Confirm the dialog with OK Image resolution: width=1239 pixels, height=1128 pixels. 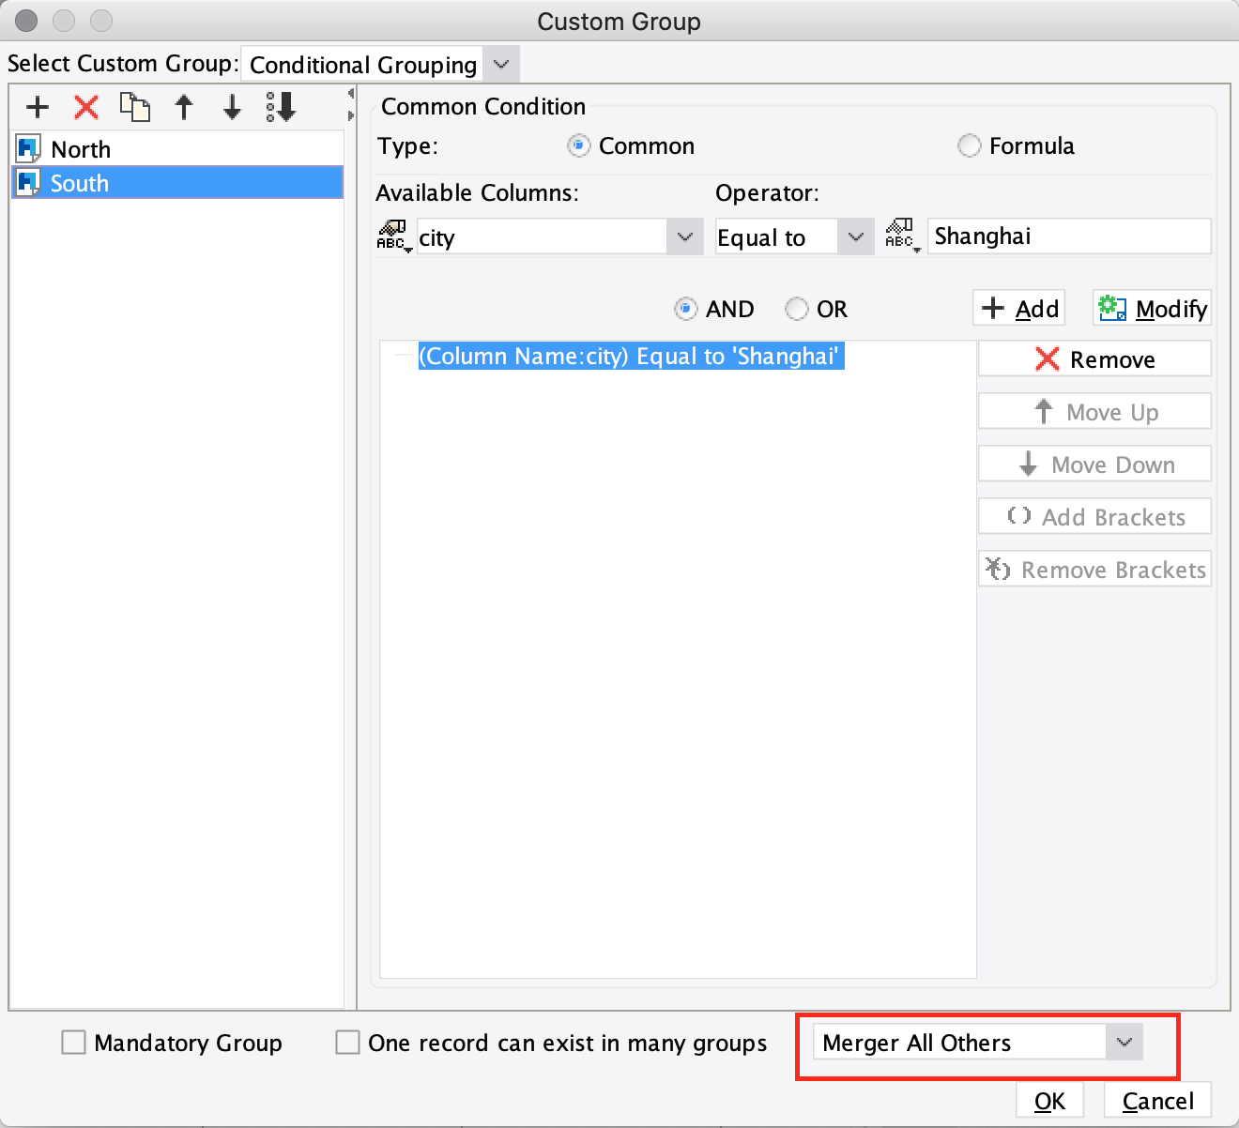(x=1049, y=1101)
